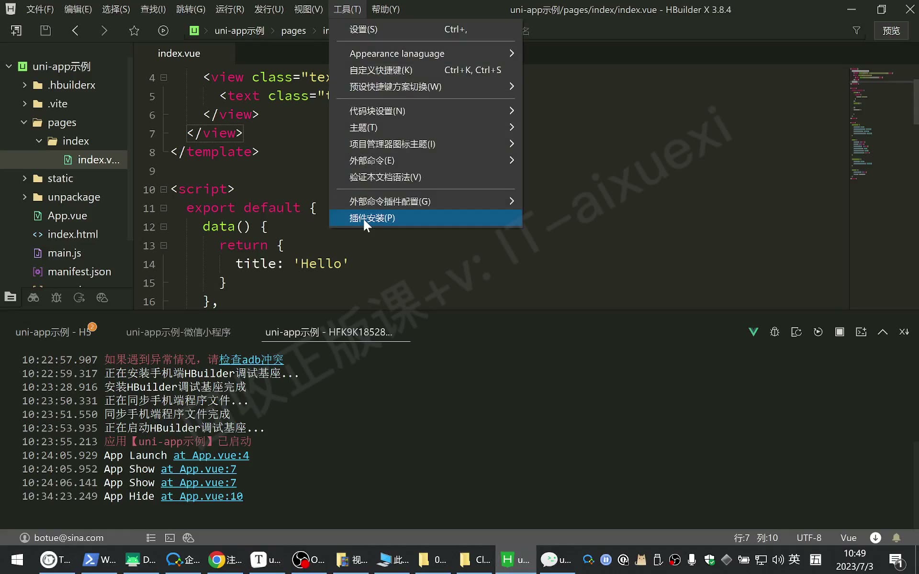
Task: Click the green Vue icon in console toolbar
Action: pos(753,332)
